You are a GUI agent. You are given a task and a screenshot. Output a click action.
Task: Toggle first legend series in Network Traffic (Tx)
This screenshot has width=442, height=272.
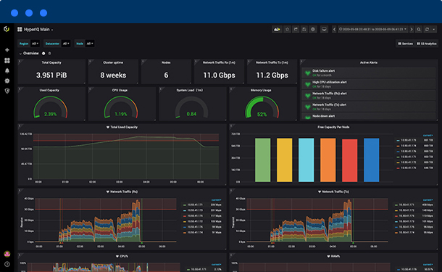pos(406,205)
